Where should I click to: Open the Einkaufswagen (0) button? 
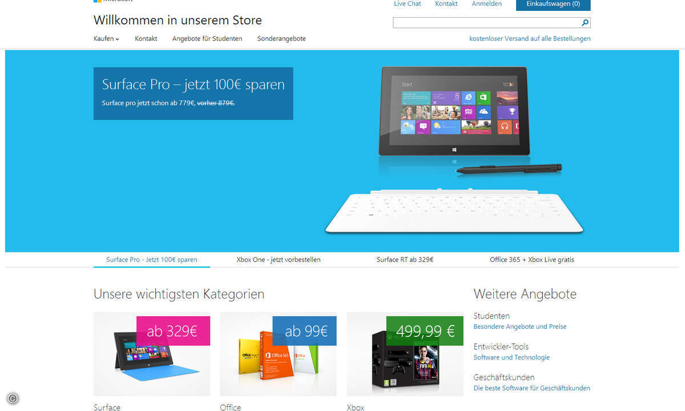pyautogui.click(x=553, y=5)
